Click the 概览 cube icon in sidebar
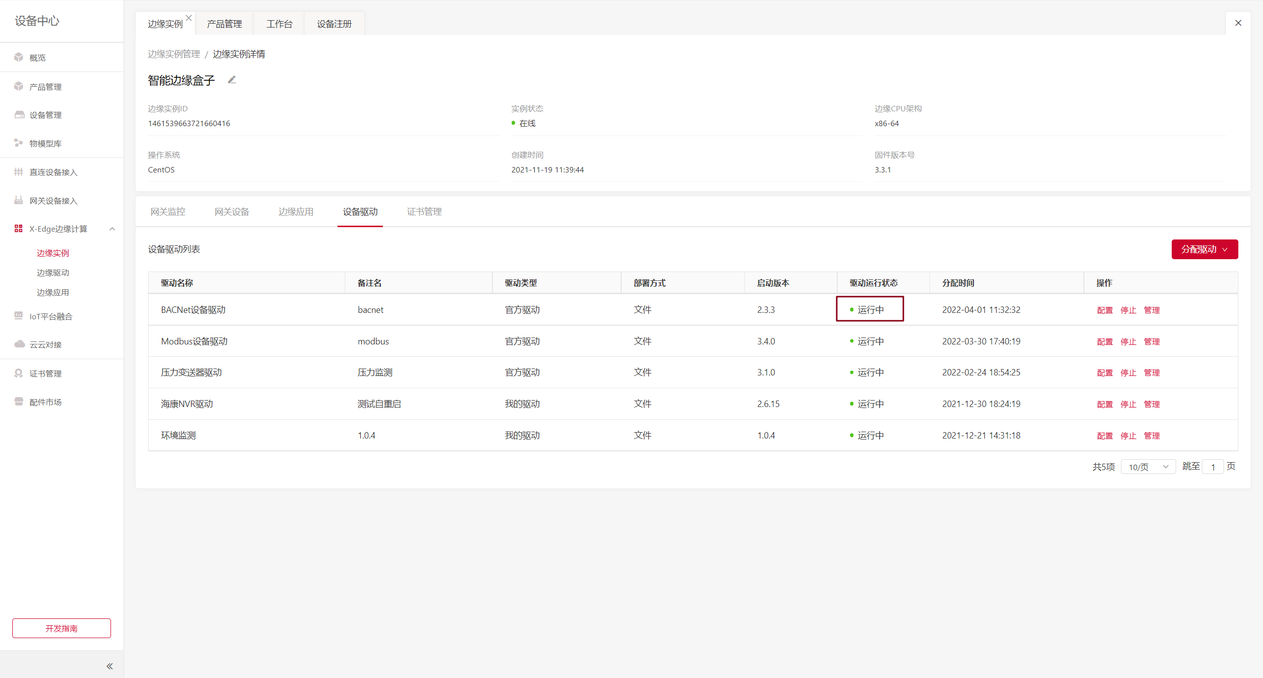Screen dimensions: 1263x678 19,57
